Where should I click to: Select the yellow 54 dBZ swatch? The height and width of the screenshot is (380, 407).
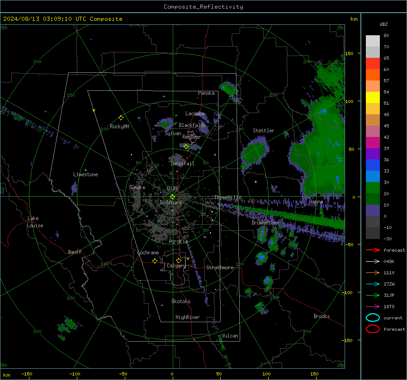pyautogui.click(x=373, y=97)
